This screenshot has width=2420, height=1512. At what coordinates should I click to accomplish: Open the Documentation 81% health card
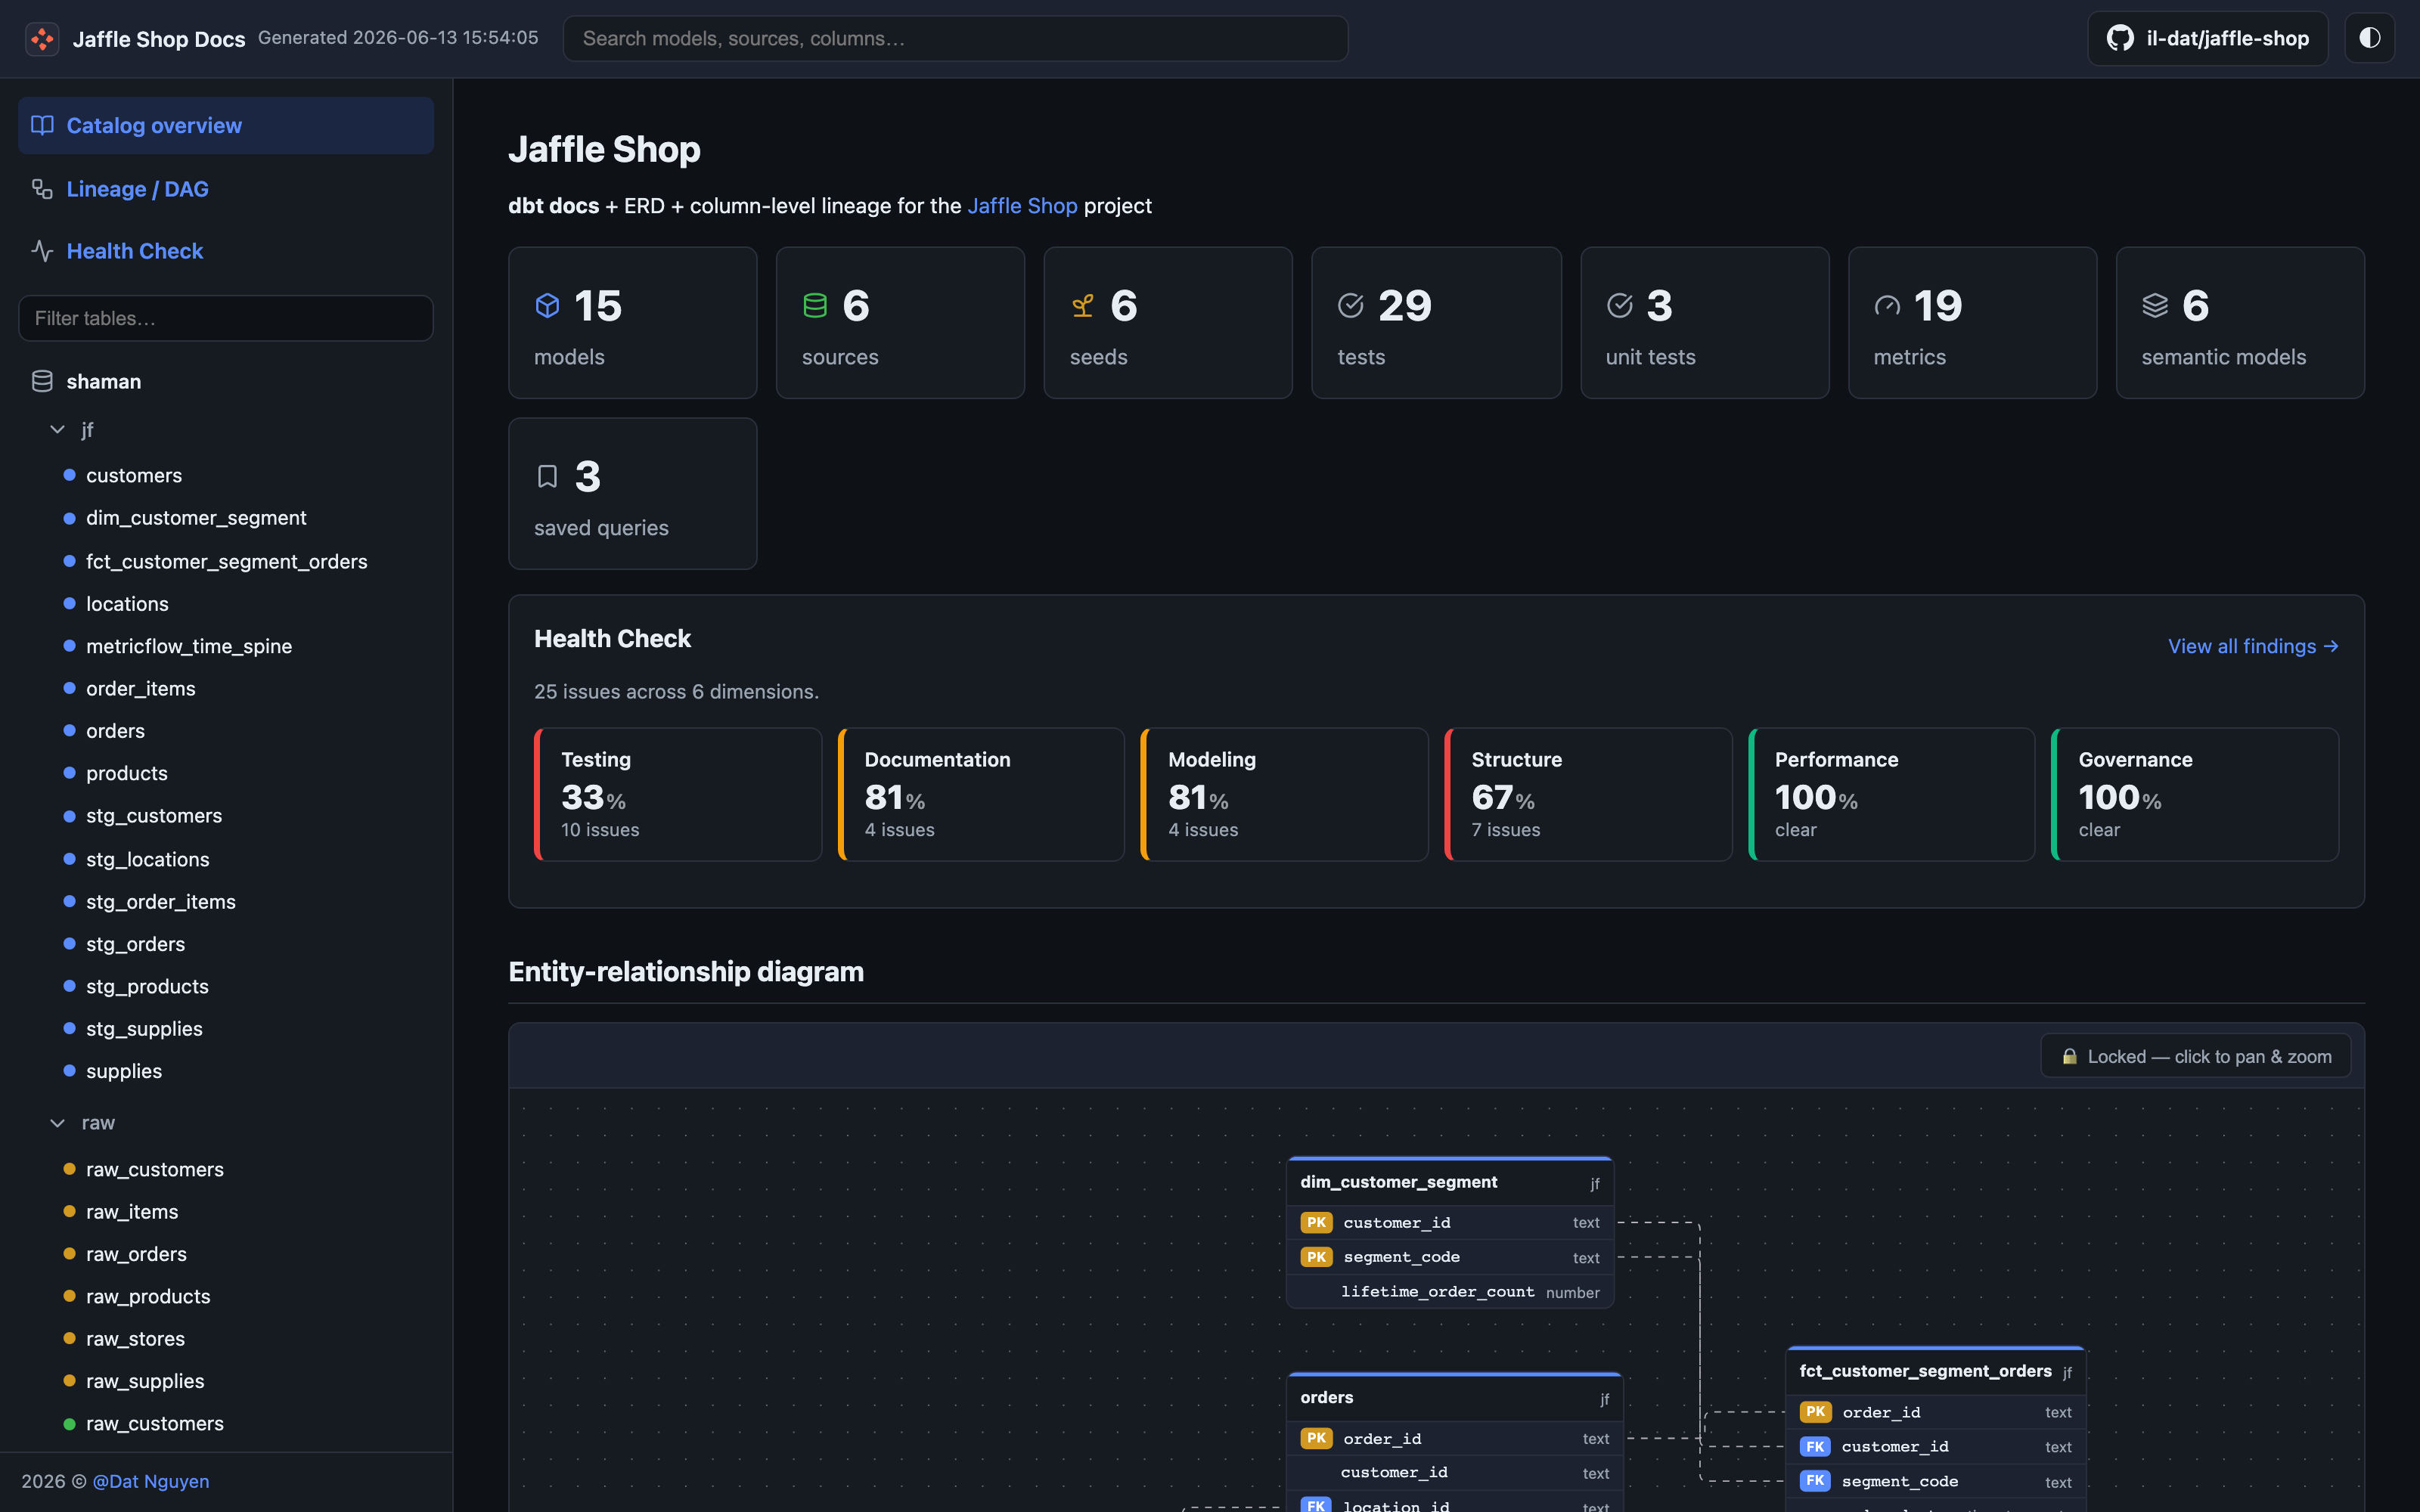(x=981, y=794)
